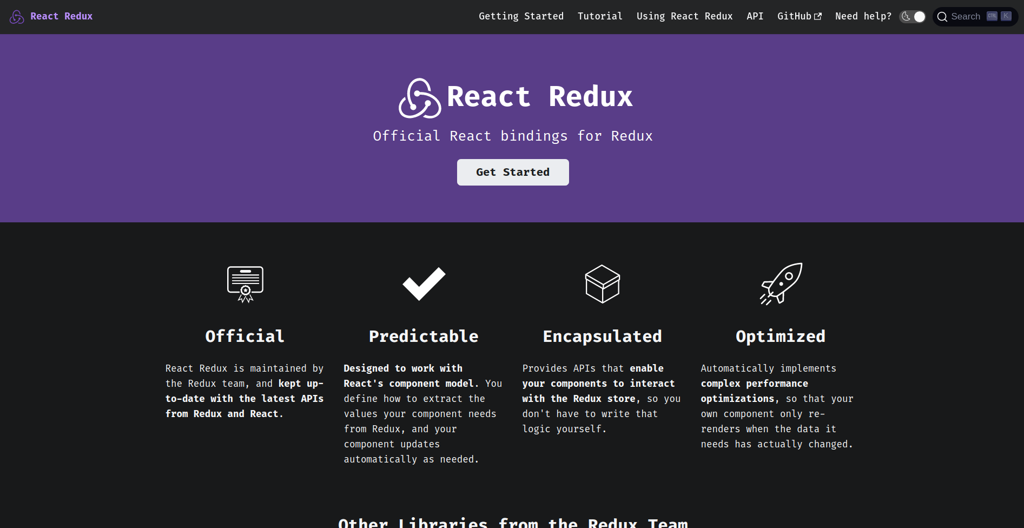Click the Official certificate icon
1024x528 pixels.
245,284
